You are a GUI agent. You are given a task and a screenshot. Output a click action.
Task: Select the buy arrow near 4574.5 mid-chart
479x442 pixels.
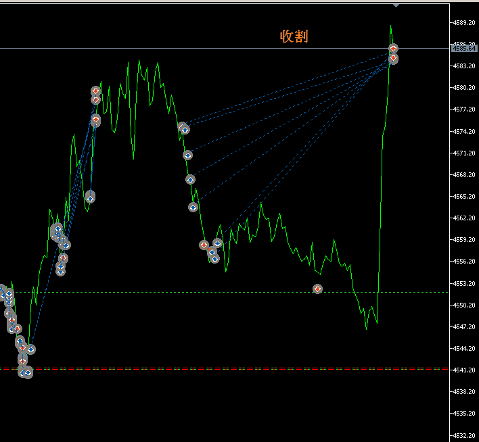(185, 130)
